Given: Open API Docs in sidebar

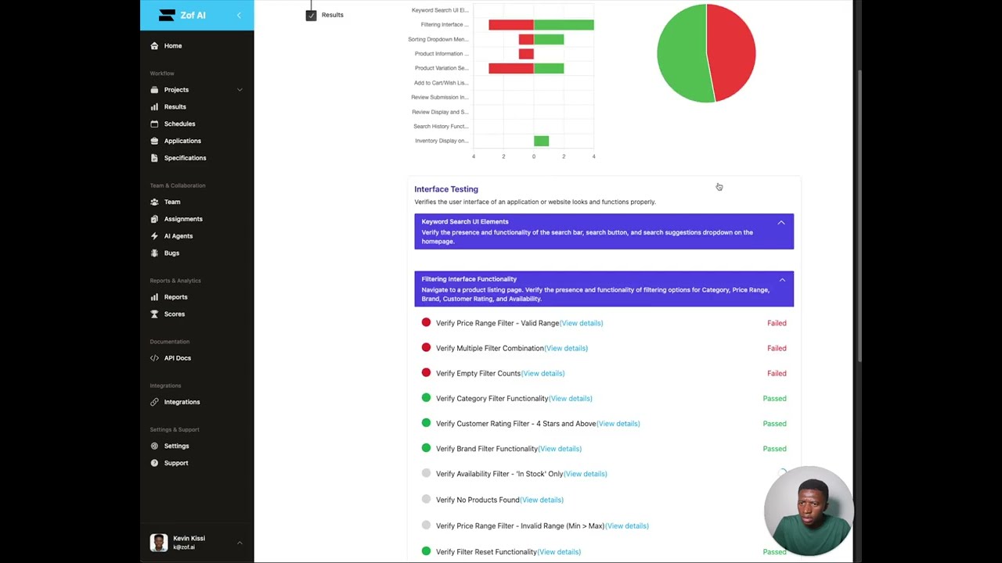Looking at the screenshot, I should (178, 358).
